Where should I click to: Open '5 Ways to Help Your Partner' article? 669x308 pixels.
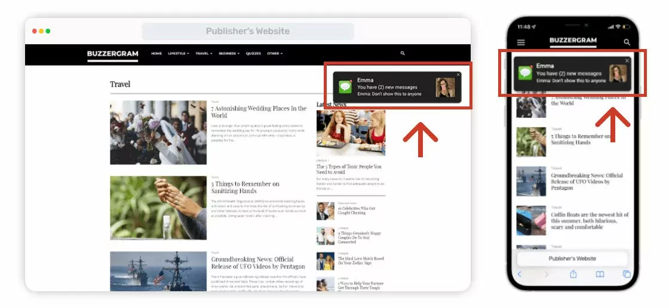[361, 286]
